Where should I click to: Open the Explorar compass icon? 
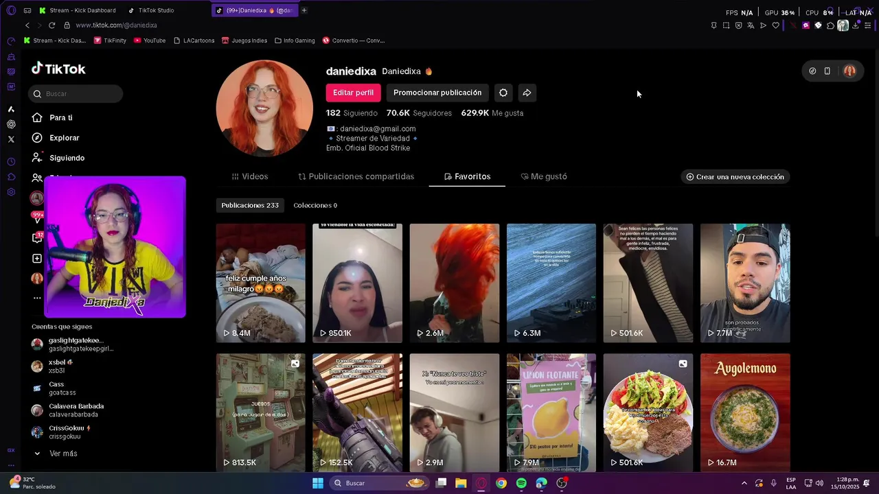pos(37,138)
